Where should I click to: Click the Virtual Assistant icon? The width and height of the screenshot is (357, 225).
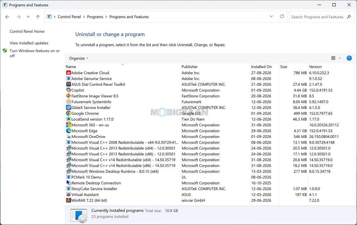pyautogui.click(x=68, y=195)
